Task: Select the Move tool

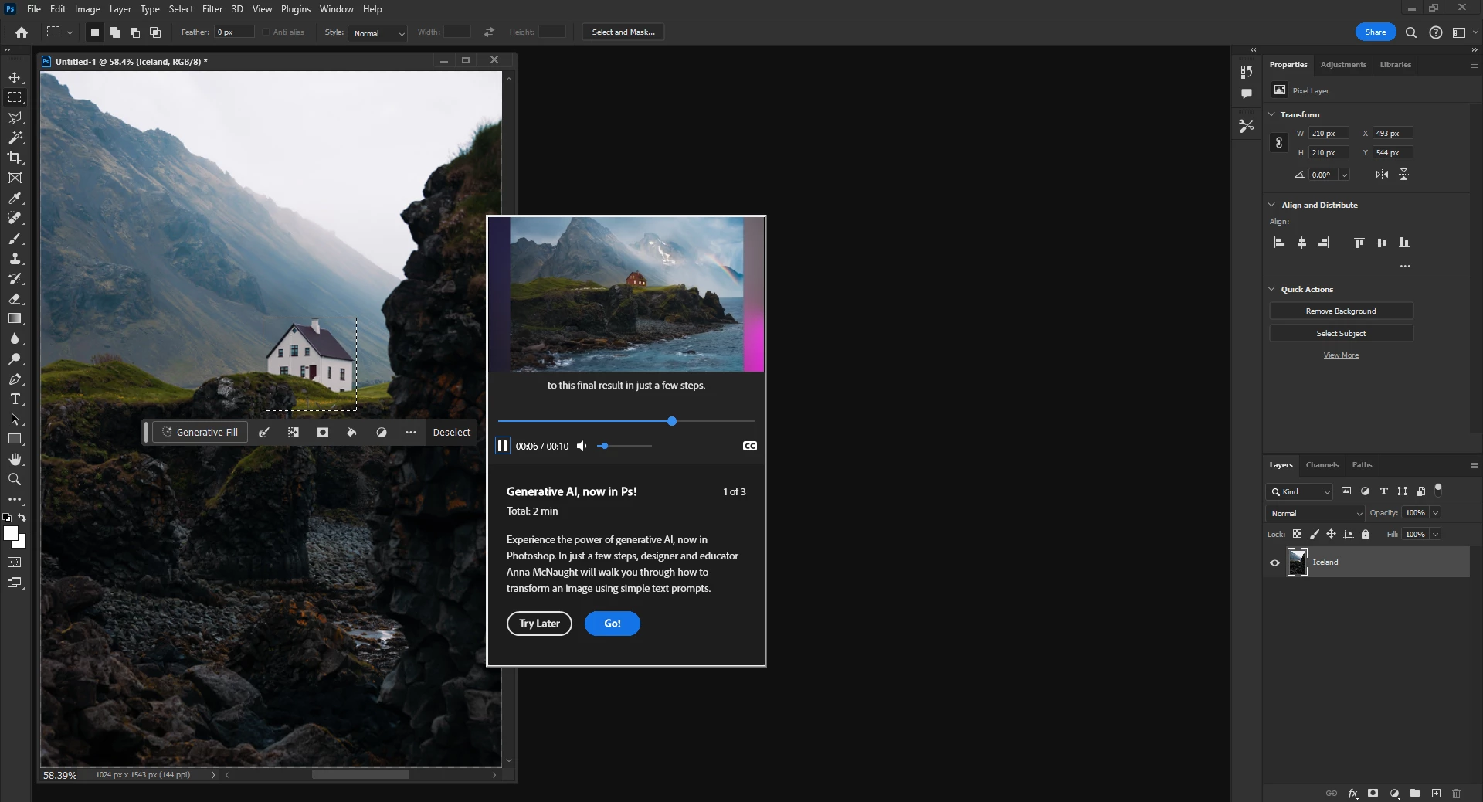Action: click(x=15, y=77)
